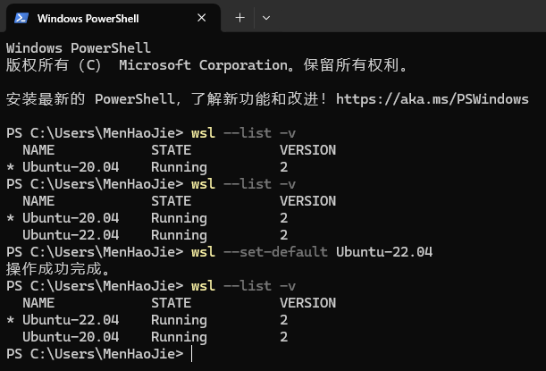Open the https://aka.ms/PSWindows link
This screenshot has width=546, height=371.
point(433,99)
